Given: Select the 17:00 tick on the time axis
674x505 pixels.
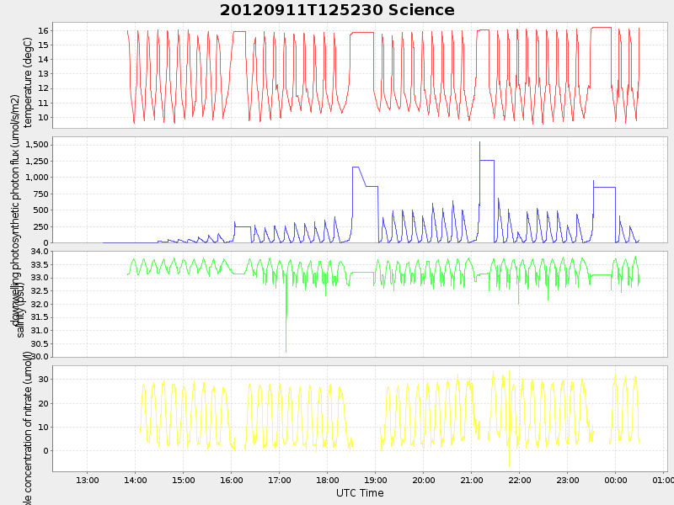Looking at the screenshot, I should pos(280,480).
